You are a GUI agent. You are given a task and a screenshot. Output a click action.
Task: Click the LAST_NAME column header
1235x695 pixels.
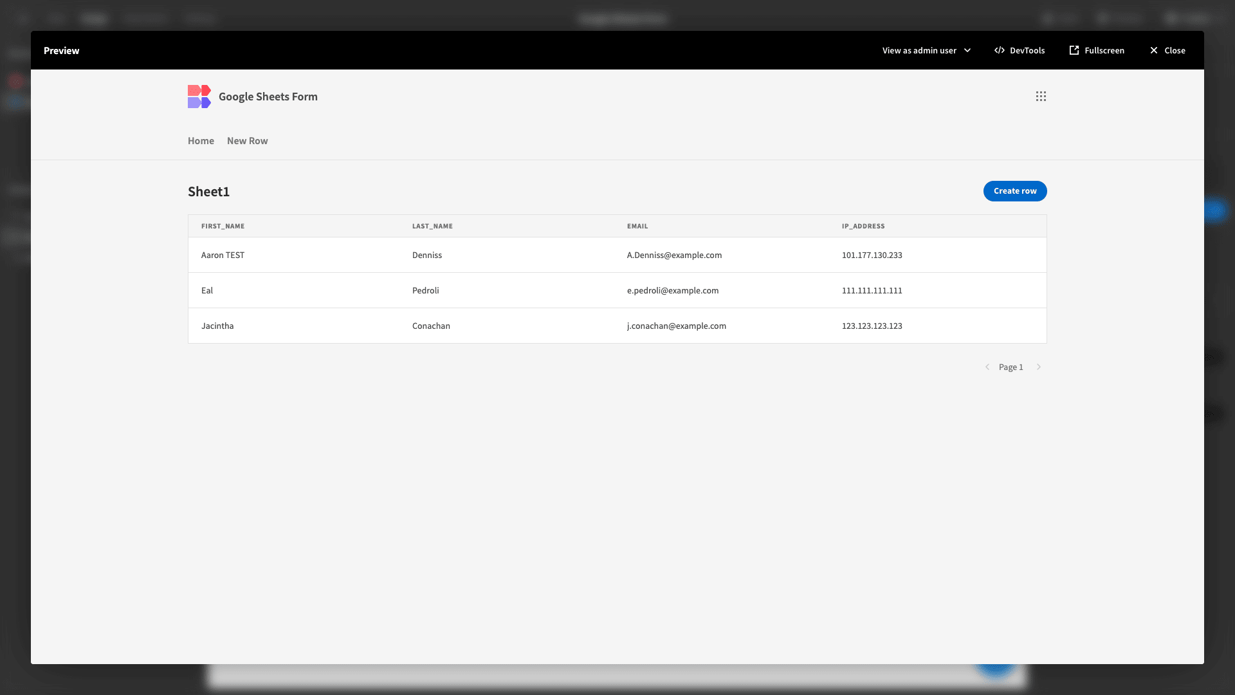[432, 226]
